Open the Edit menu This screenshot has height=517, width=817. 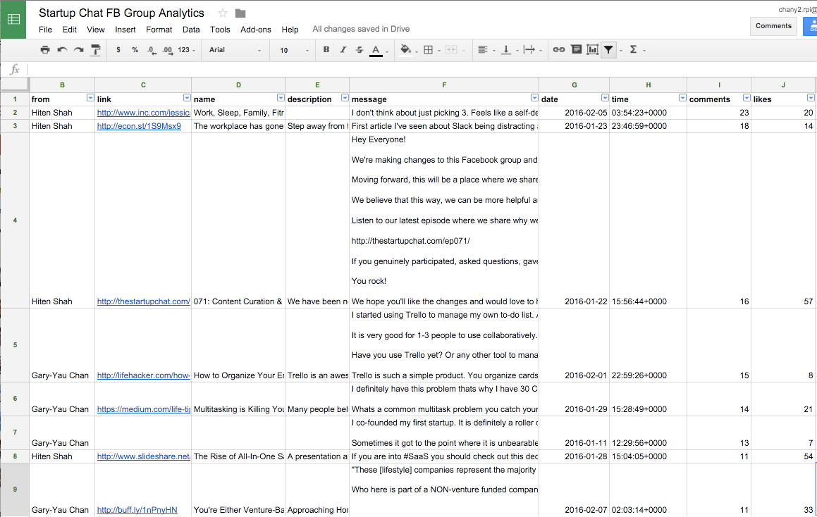tap(69, 30)
